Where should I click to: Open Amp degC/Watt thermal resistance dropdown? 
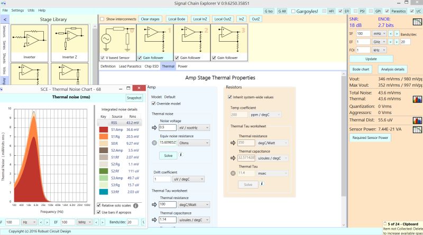194,205
